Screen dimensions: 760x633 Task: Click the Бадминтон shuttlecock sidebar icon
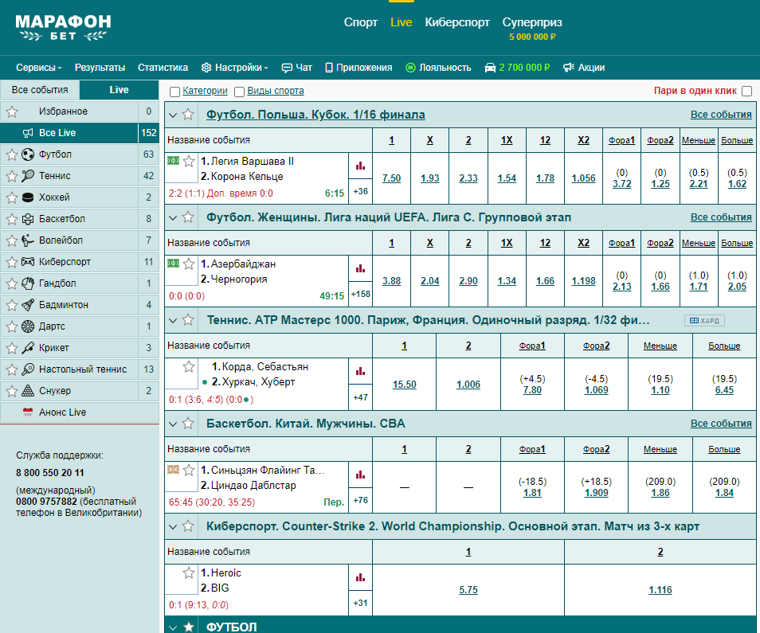(x=28, y=305)
